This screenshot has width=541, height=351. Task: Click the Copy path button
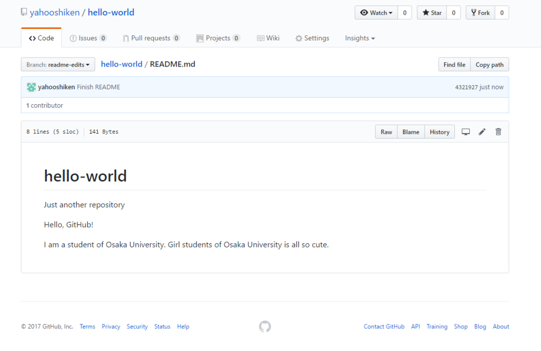pyautogui.click(x=490, y=64)
